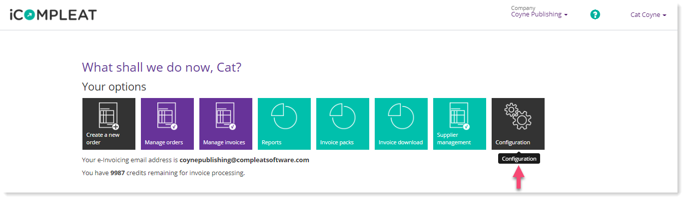685x200 pixels.
Task: Open the Invoice download tile
Action: coord(401,124)
